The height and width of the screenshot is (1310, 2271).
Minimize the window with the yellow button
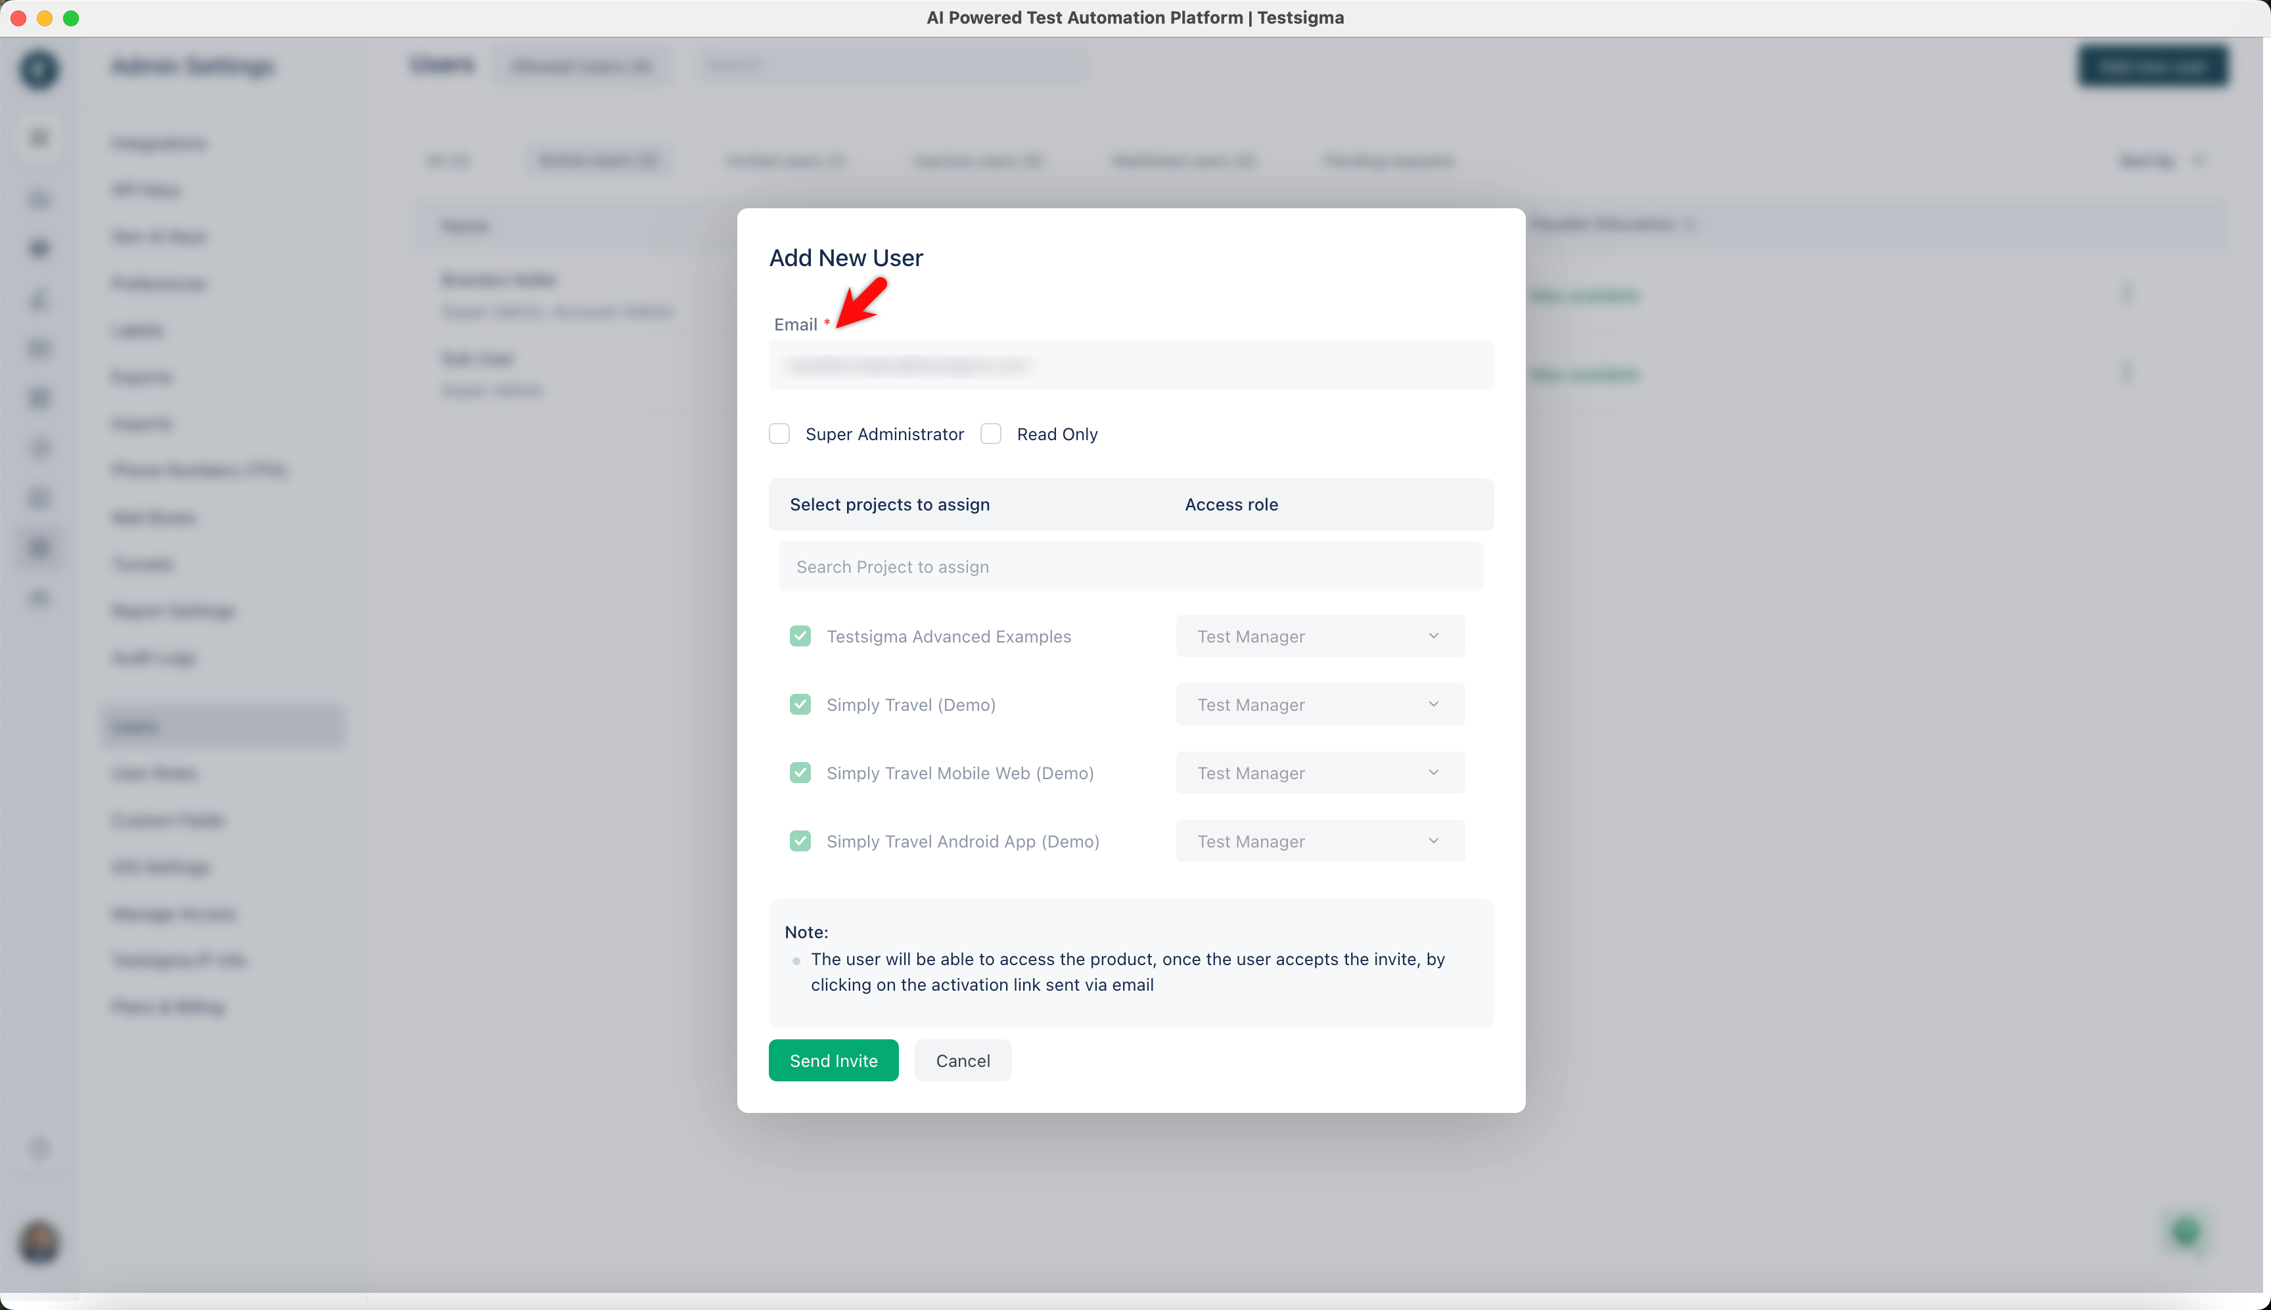click(45, 18)
